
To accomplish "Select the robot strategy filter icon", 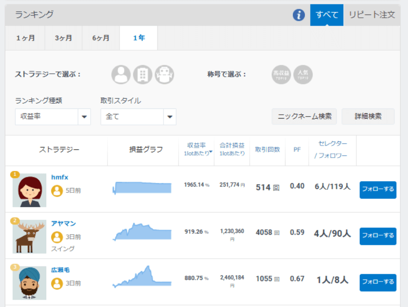I will pos(164,75).
